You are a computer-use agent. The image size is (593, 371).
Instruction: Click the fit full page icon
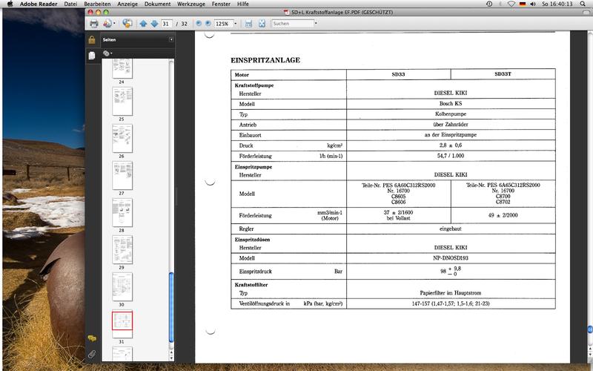pos(262,24)
